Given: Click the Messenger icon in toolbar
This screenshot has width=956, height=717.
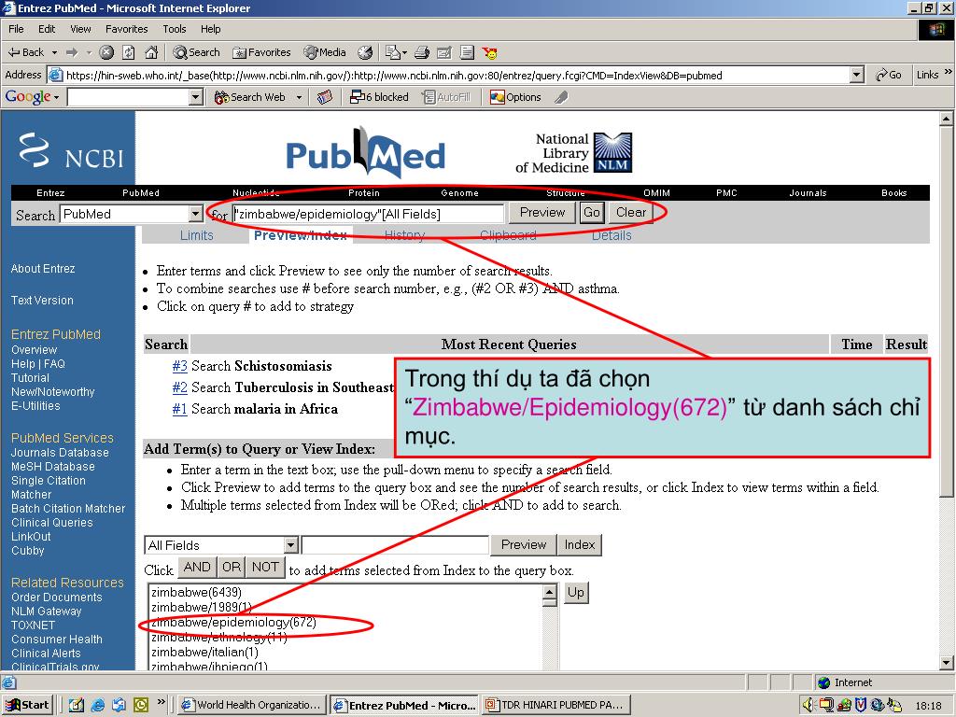Looking at the screenshot, I should point(489,52).
